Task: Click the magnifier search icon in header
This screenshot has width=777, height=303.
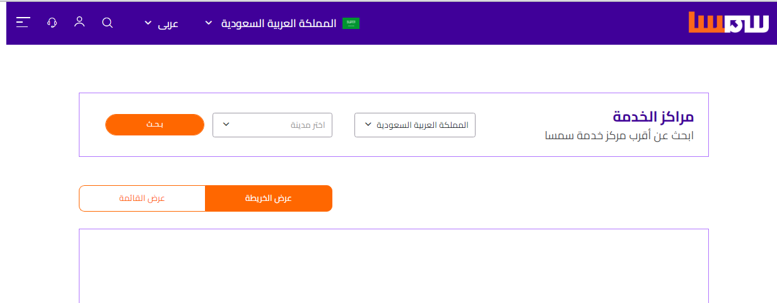Action: pos(107,23)
